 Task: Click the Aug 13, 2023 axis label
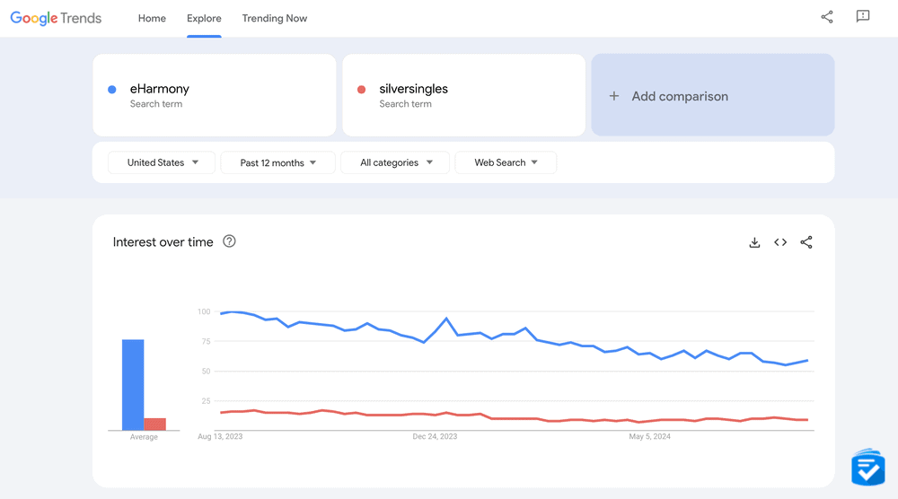[x=220, y=436]
